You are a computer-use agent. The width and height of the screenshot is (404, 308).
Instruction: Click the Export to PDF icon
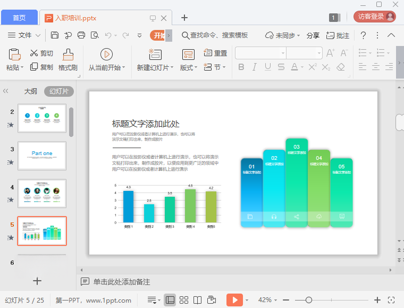68,35
